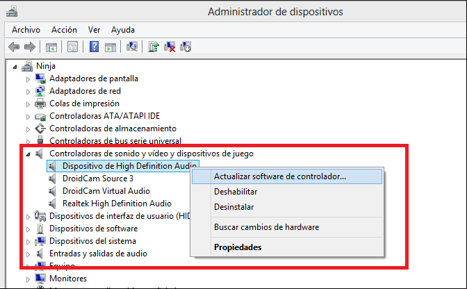
Task: Click the Entradas y salidas de audio icon
Action: click(40, 254)
